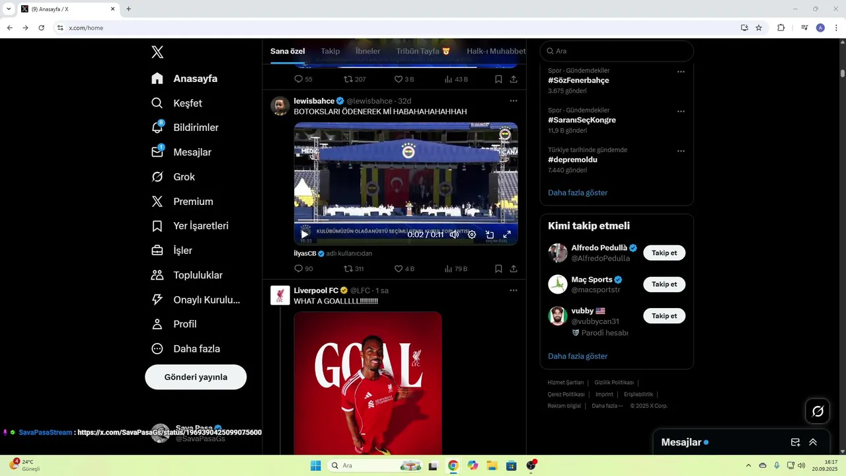Click the X logo in sidebar

pyautogui.click(x=157, y=52)
